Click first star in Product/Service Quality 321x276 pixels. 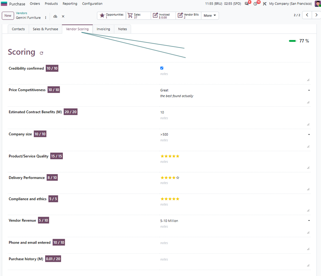tap(162, 156)
